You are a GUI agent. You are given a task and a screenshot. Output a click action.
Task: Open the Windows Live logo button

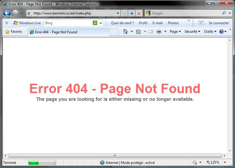[x=27, y=23]
